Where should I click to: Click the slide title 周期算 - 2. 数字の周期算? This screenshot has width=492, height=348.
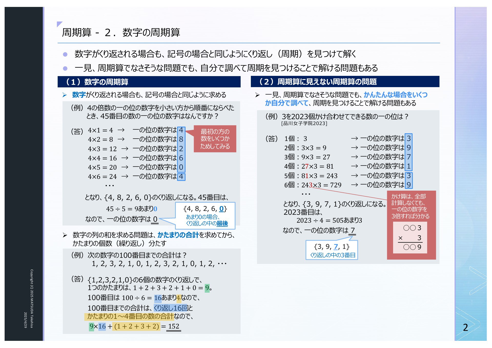(x=121, y=33)
